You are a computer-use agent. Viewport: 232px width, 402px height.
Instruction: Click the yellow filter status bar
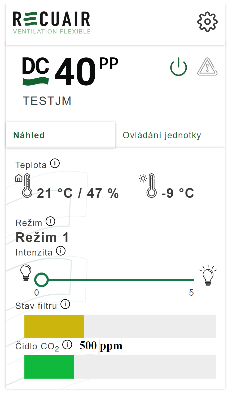(x=54, y=326)
